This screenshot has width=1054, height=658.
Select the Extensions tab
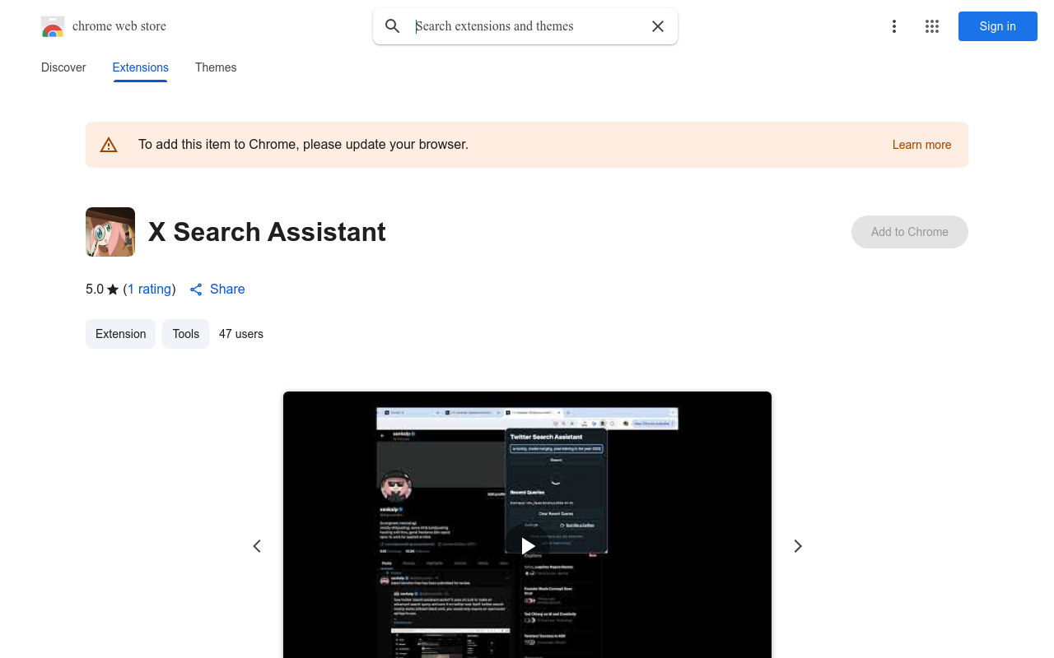point(141,67)
